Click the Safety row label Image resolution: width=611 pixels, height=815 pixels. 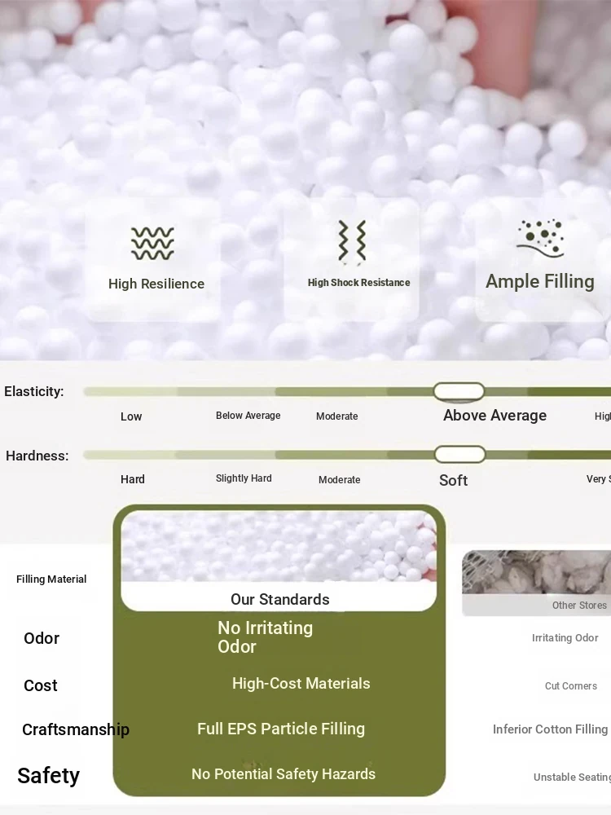[x=49, y=776]
